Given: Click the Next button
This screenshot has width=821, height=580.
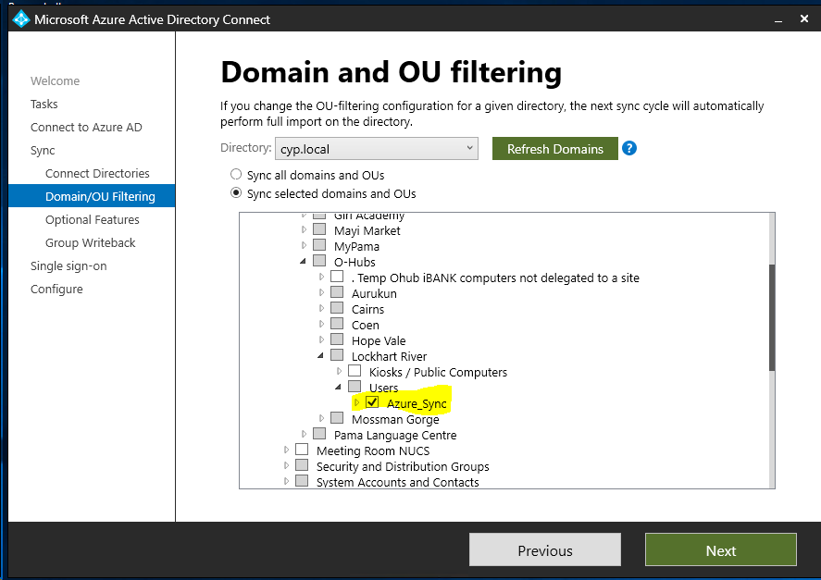Looking at the screenshot, I should tap(720, 549).
